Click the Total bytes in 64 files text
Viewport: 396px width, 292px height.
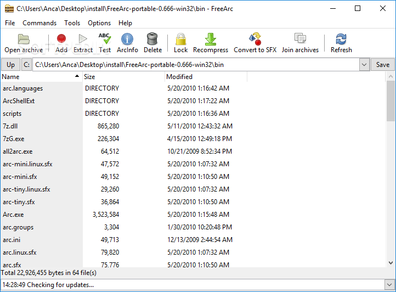[x=48, y=273]
